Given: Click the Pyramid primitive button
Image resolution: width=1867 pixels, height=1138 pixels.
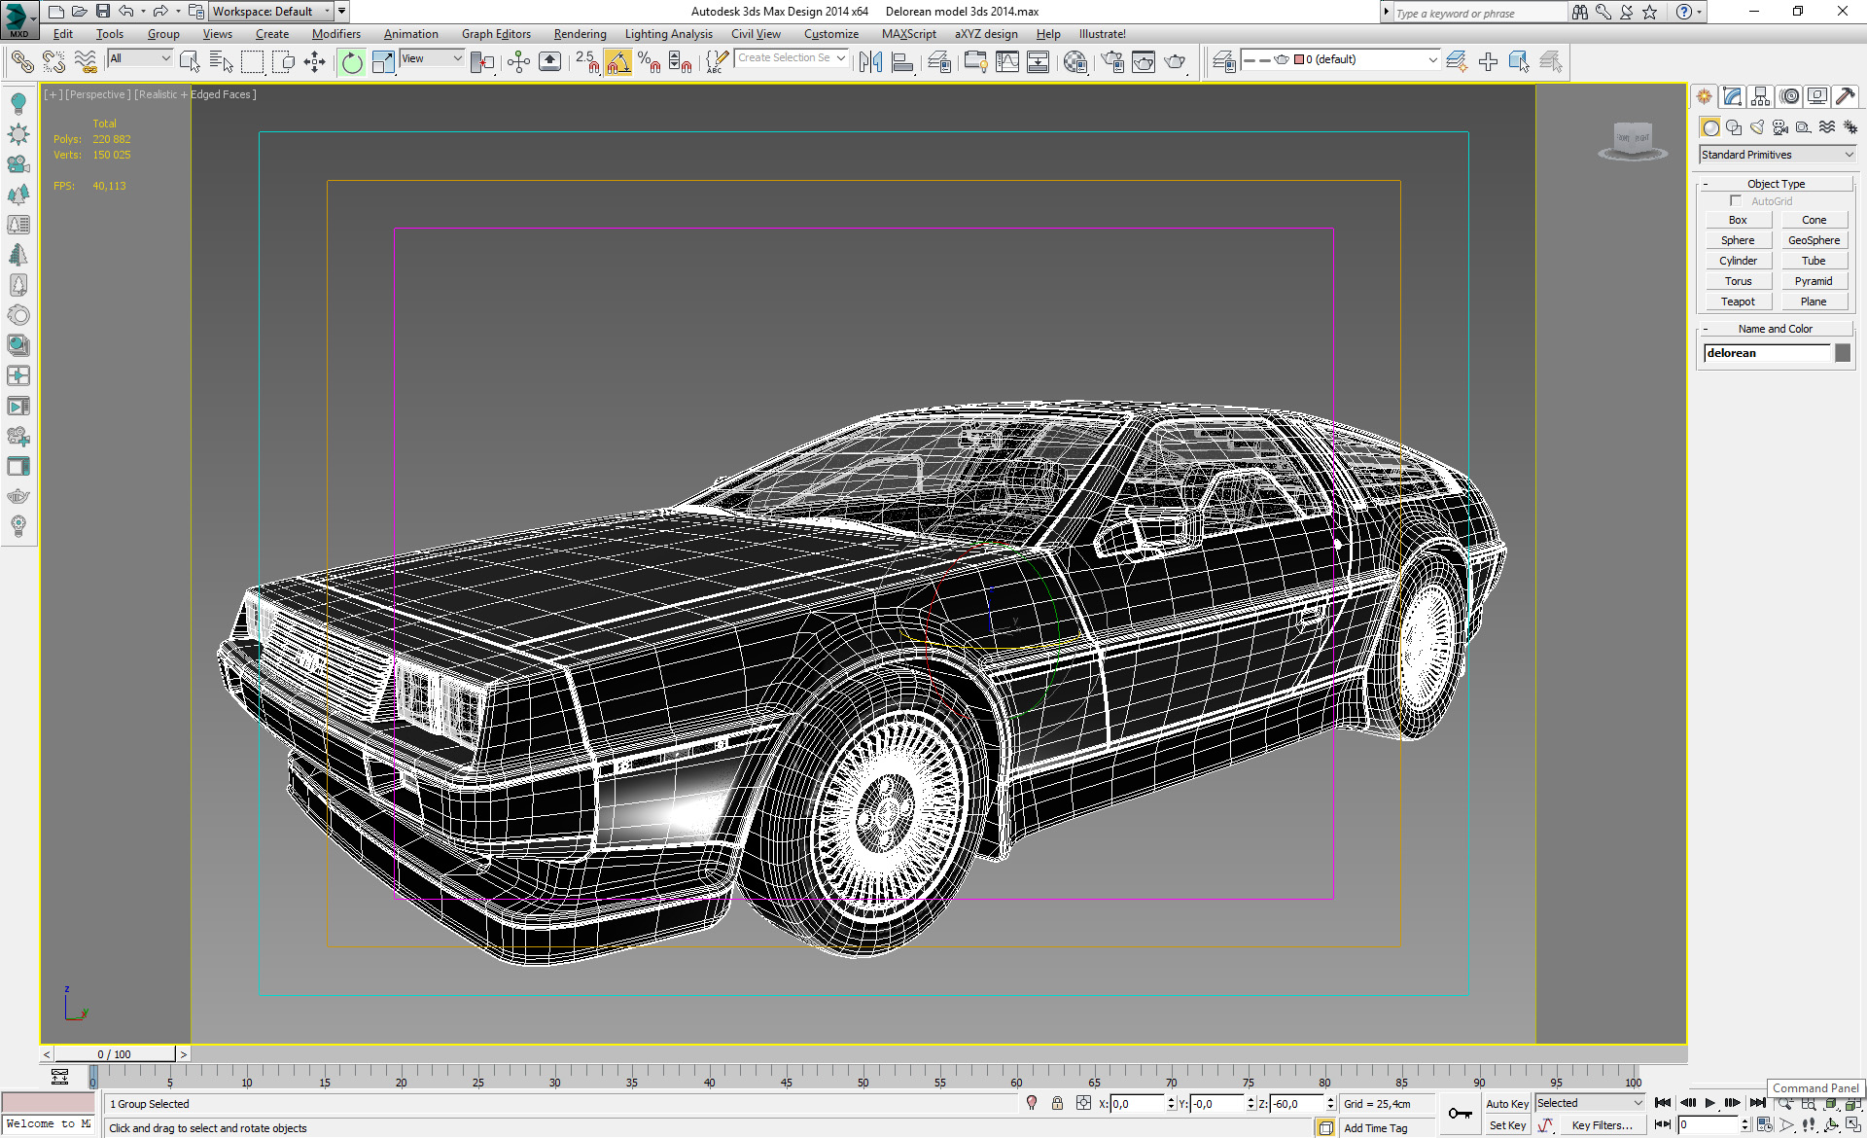Looking at the screenshot, I should pyautogui.click(x=1814, y=281).
